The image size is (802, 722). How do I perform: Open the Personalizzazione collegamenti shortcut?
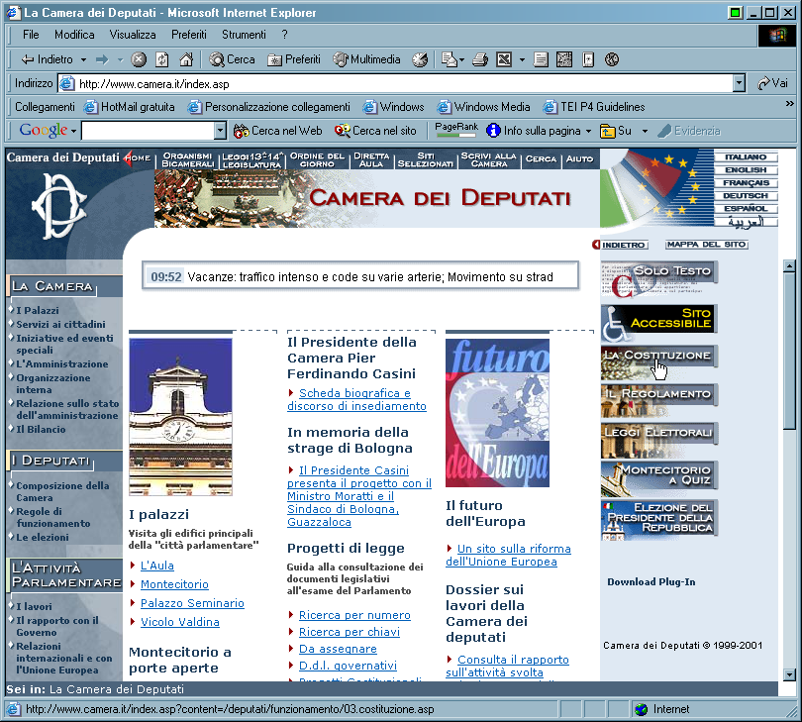[269, 107]
